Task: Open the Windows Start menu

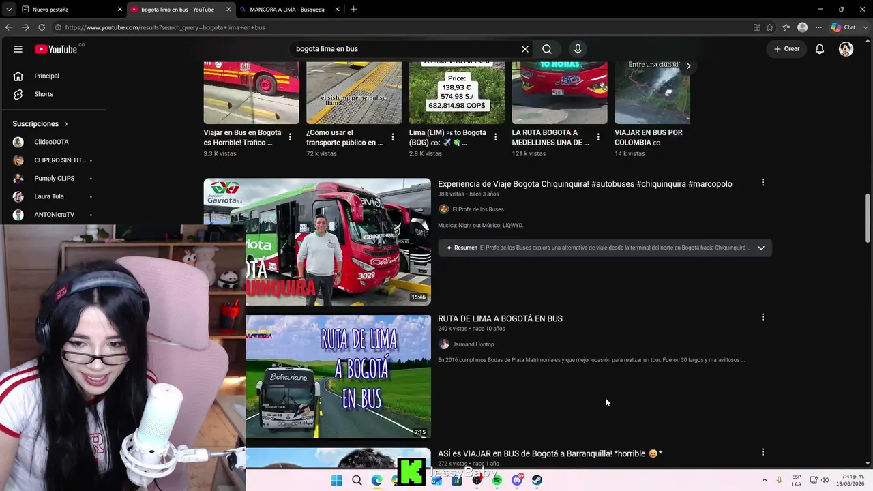Action: (x=336, y=480)
